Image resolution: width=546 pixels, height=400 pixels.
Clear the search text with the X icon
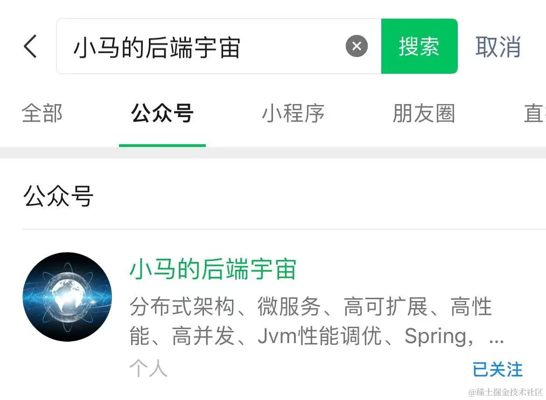click(x=357, y=46)
